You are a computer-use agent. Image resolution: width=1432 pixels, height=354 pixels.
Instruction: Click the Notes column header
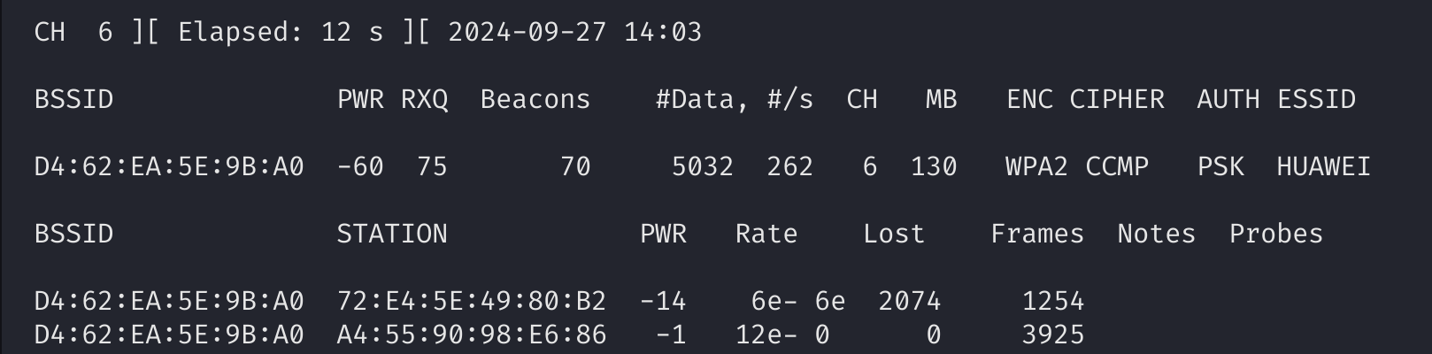point(1156,234)
